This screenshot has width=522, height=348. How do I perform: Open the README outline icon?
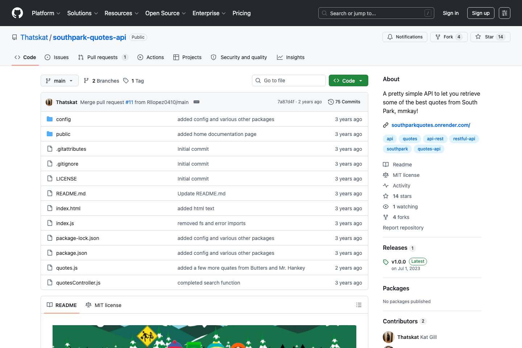[x=359, y=305]
